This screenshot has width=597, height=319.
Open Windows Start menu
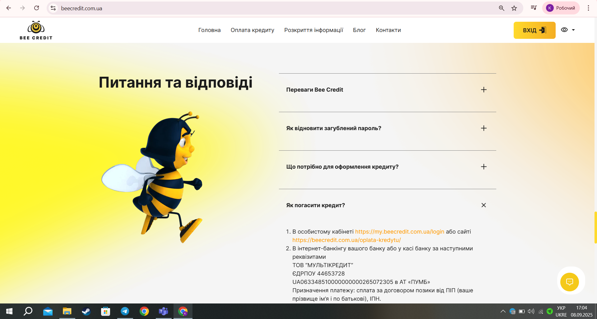pos(9,311)
